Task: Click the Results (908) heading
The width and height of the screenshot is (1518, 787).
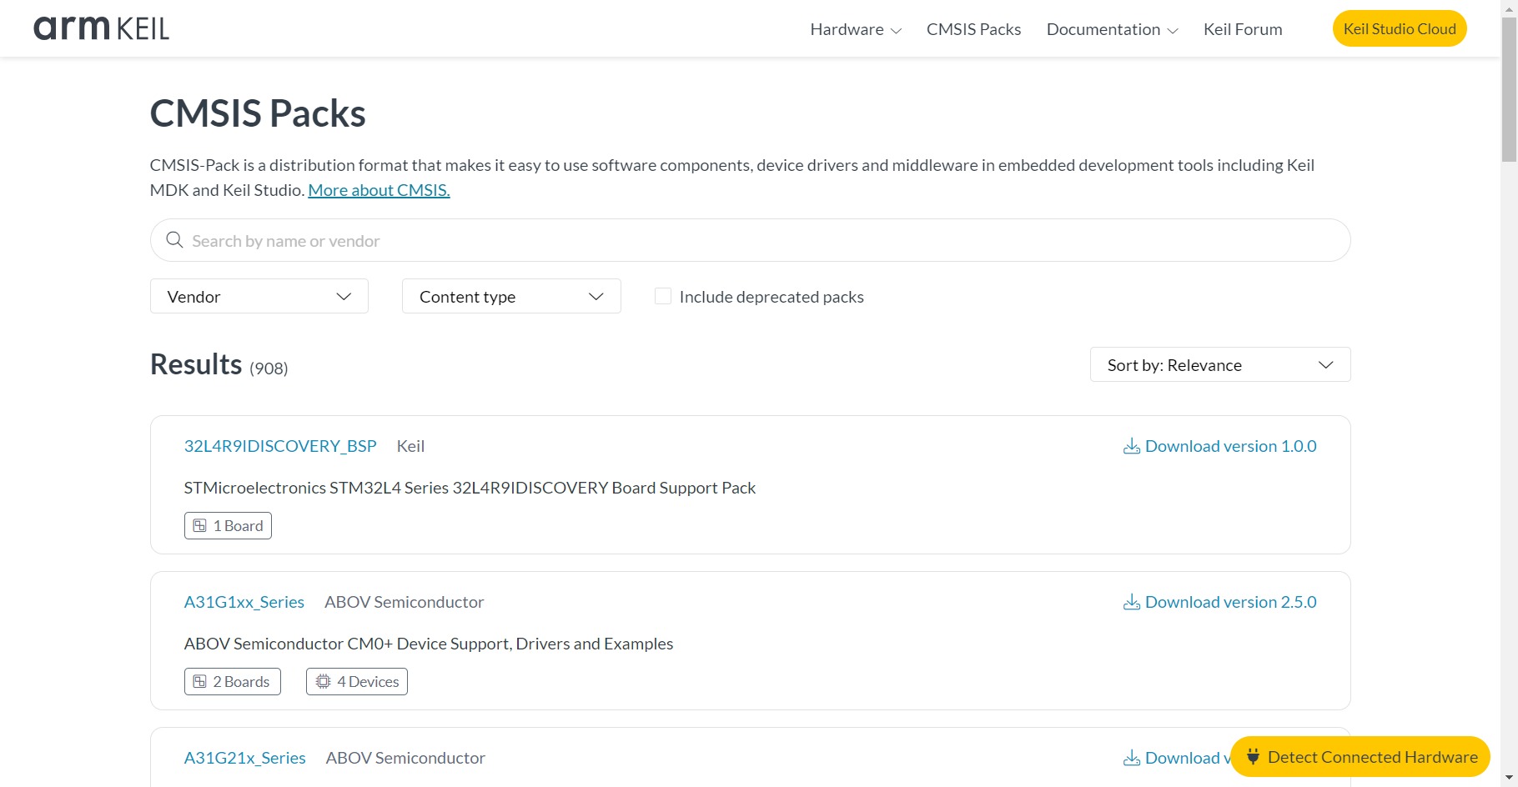Action: (219, 365)
